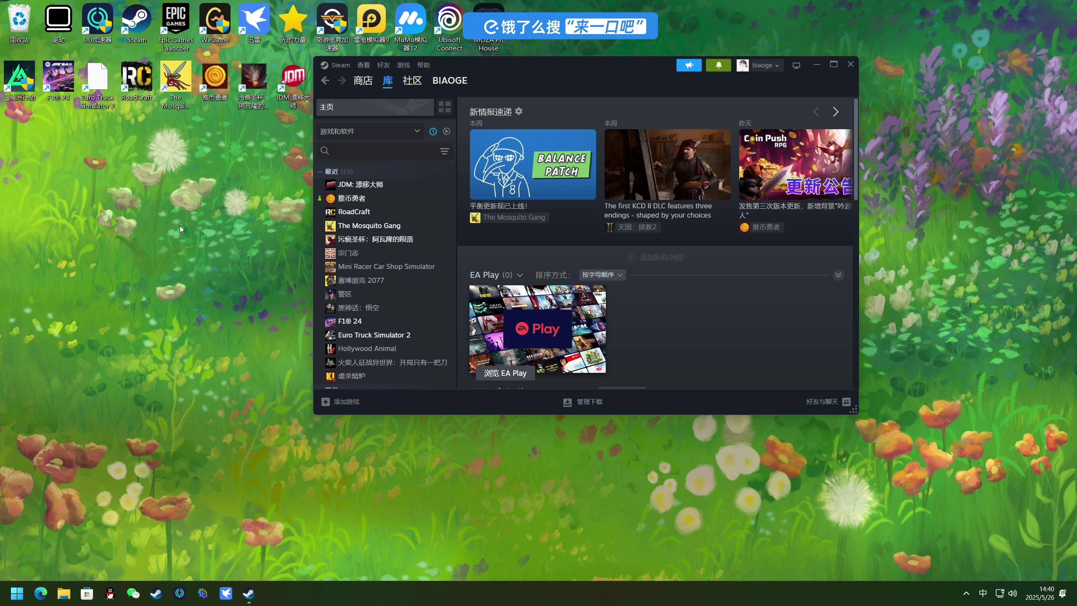Image resolution: width=1077 pixels, height=606 pixels.
Task: Click Browse EA Play button
Action: (505, 373)
